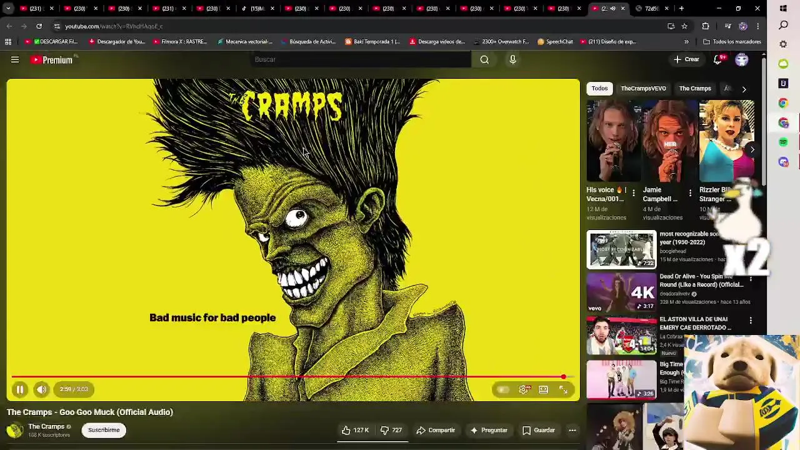Open options for Jamie Campbell short
Screen dimensions: 800x450
coord(690,193)
